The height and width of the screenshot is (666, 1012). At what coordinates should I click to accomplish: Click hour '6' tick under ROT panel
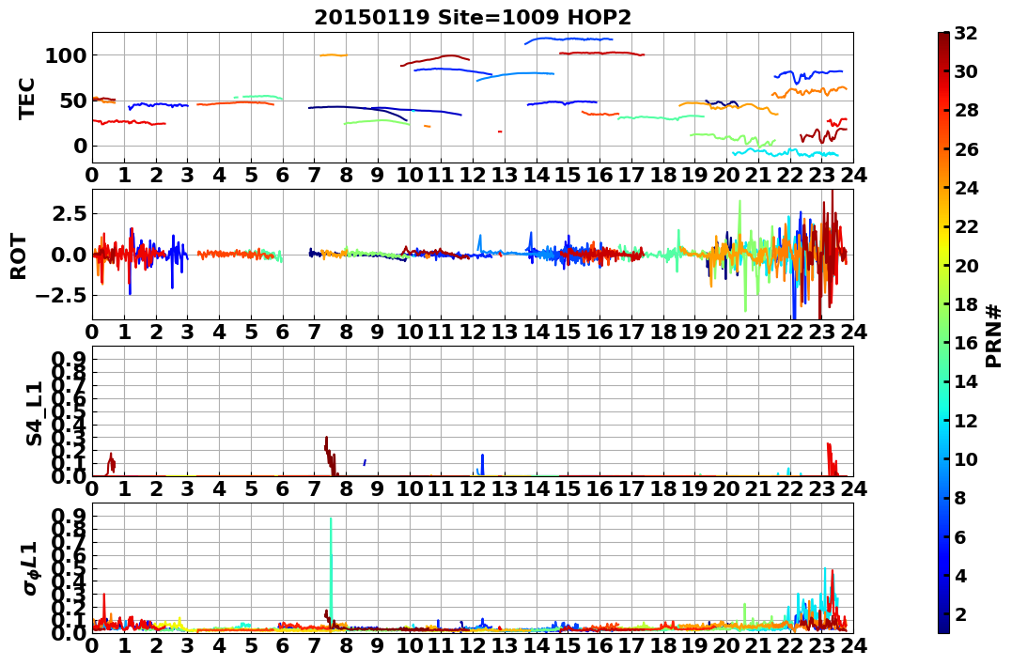tap(282, 332)
